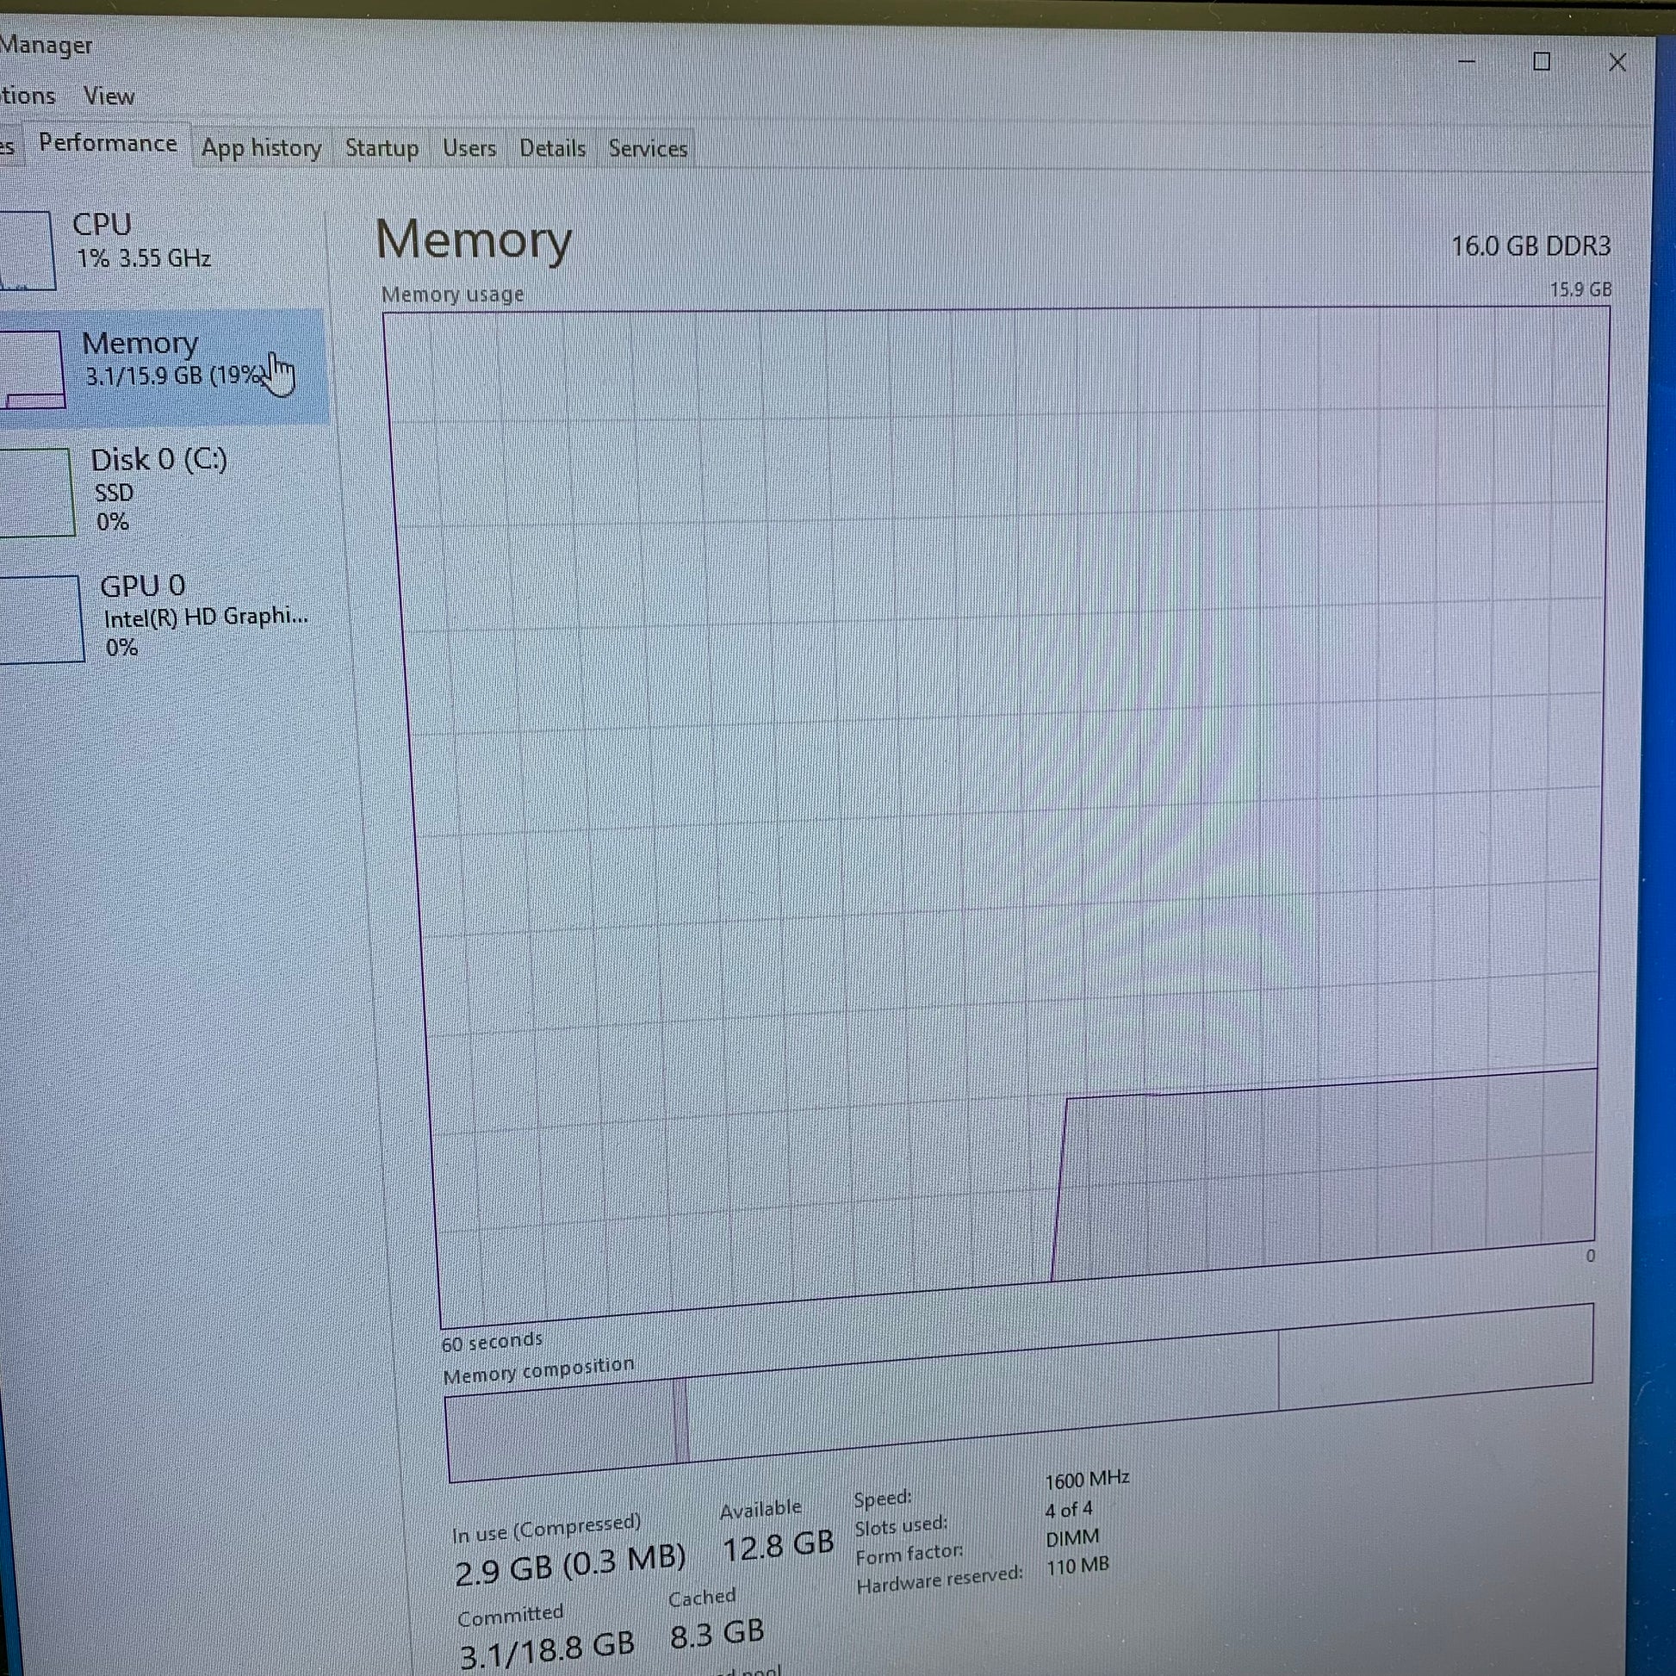Switch to the Services tab
The width and height of the screenshot is (1676, 1676).
pos(648,148)
